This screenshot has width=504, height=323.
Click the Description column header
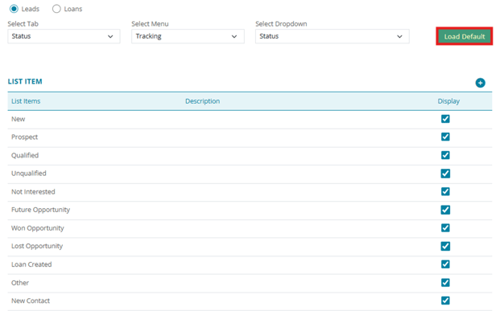click(203, 101)
